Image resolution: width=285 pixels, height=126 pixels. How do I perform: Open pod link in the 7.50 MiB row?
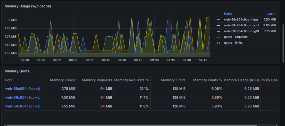coord(23,97)
